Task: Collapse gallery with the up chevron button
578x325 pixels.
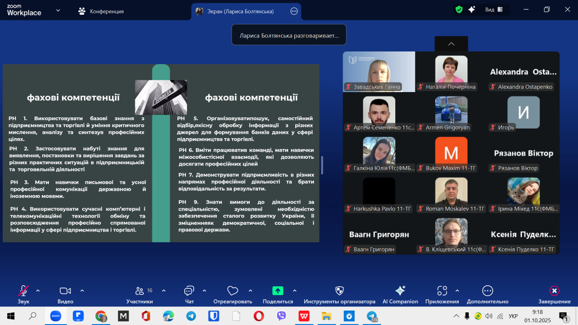Action: tap(451, 44)
